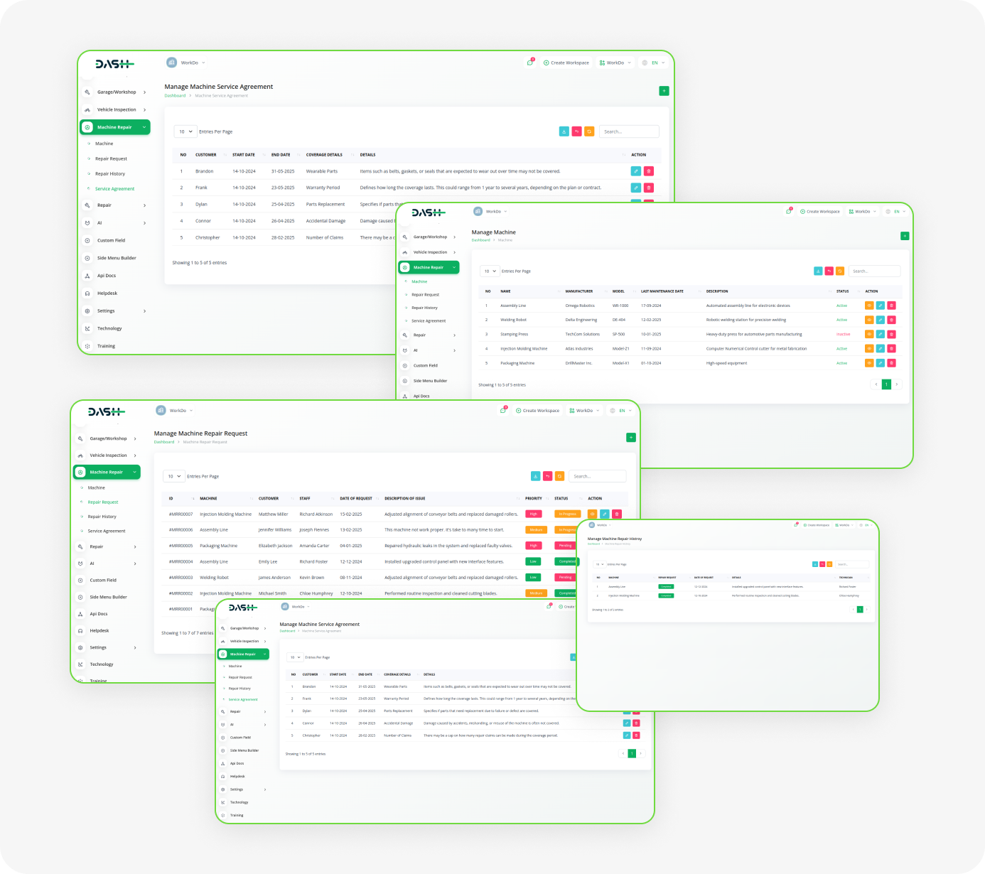The height and width of the screenshot is (874, 985).
Task: Expand Vehicle Inspection menu in Repair Request sidebar
Action: [107, 455]
